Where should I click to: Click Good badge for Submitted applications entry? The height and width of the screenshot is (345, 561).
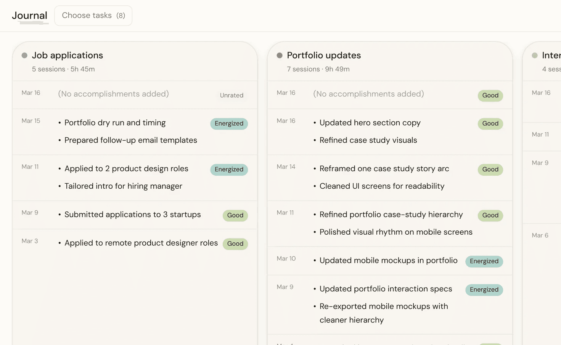coord(235,215)
